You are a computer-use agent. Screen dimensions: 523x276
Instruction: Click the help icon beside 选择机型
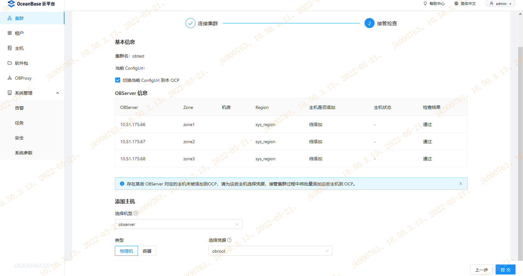pos(136,213)
